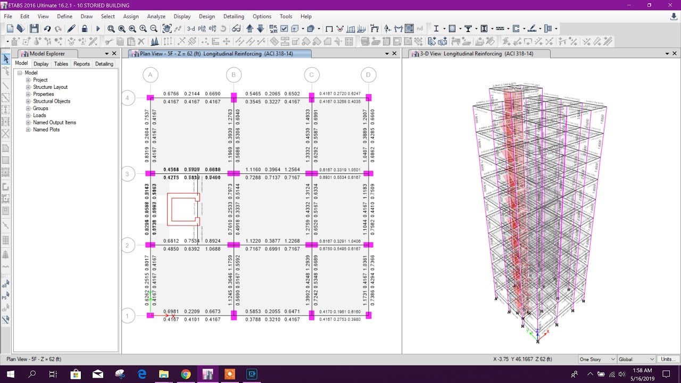Open the Analyze menu

click(x=156, y=16)
